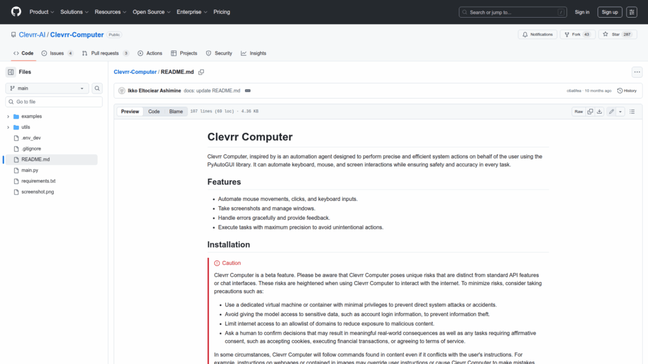
Task: Star the repository
Action: click(618, 34)
